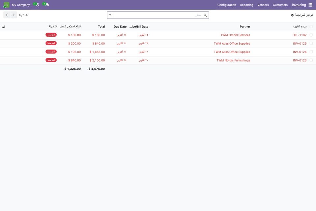Image resolution: width=316 pixels, height=211 pixels.
Task: Click the search magnifier icon
Action: pos(205,15)
